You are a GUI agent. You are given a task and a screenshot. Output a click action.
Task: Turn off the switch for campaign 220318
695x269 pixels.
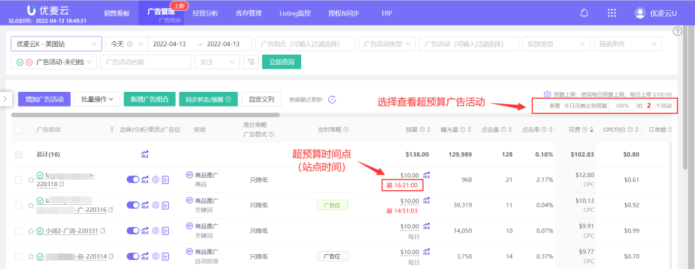pyautogui.click(x=133, y=180)
